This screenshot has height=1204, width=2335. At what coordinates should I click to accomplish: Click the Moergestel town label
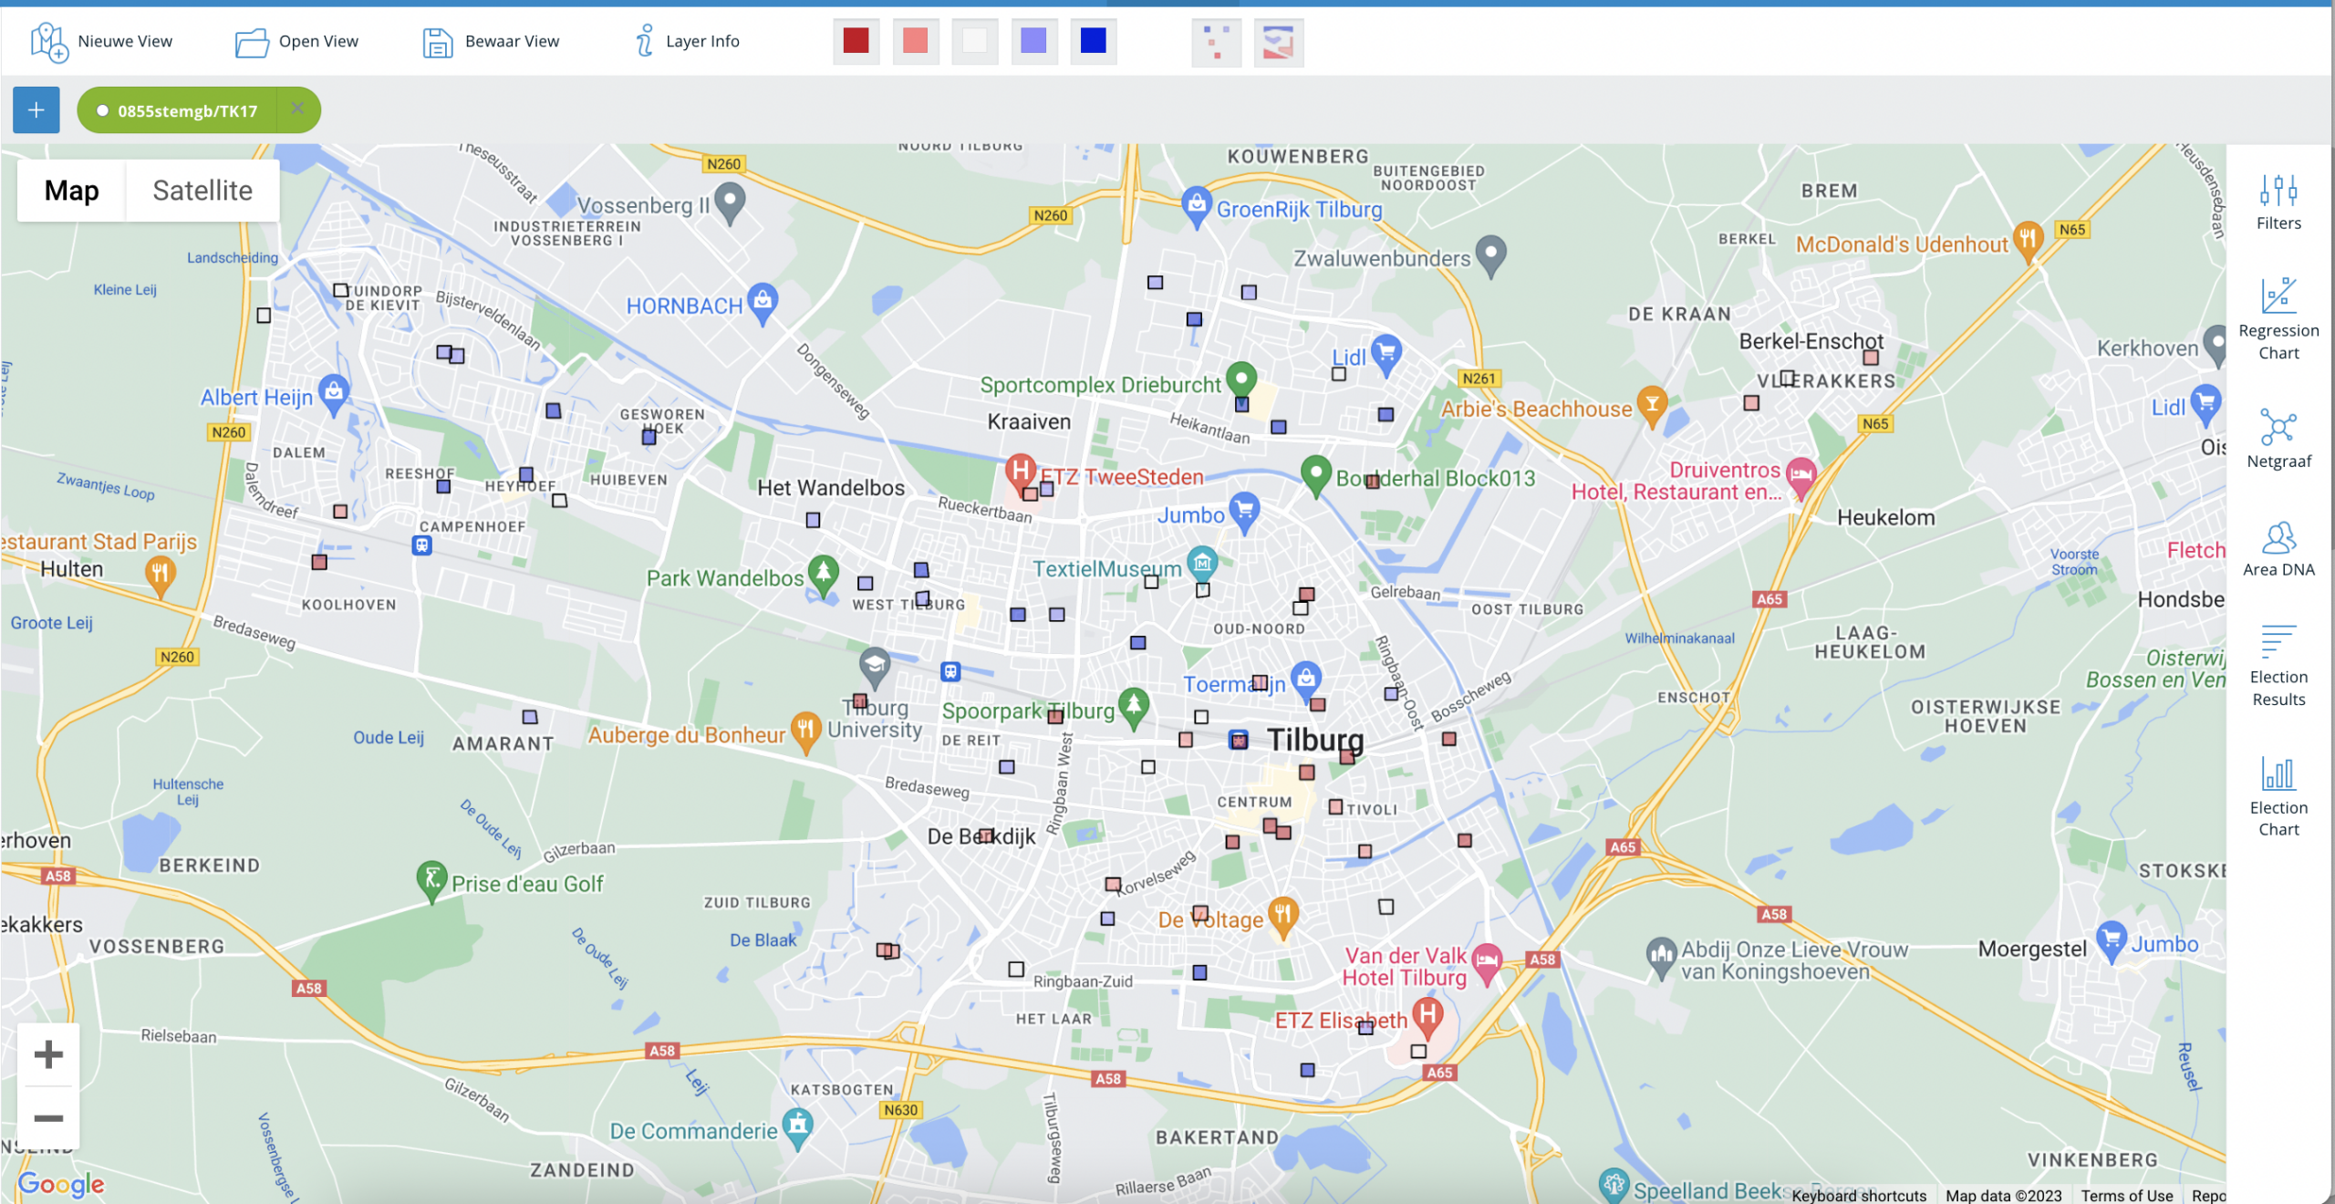[2032, 949]
